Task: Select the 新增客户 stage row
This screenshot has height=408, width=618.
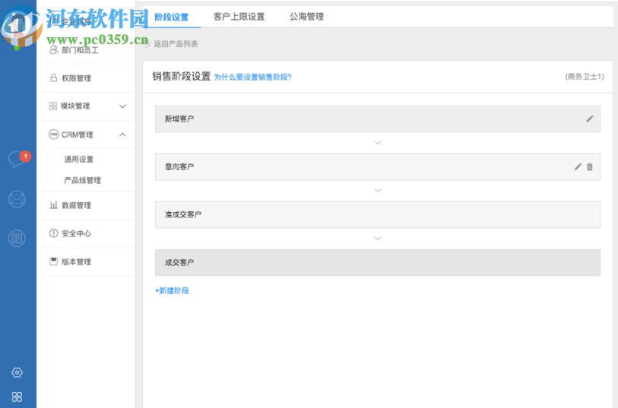Action: click(x=378, y=119)
